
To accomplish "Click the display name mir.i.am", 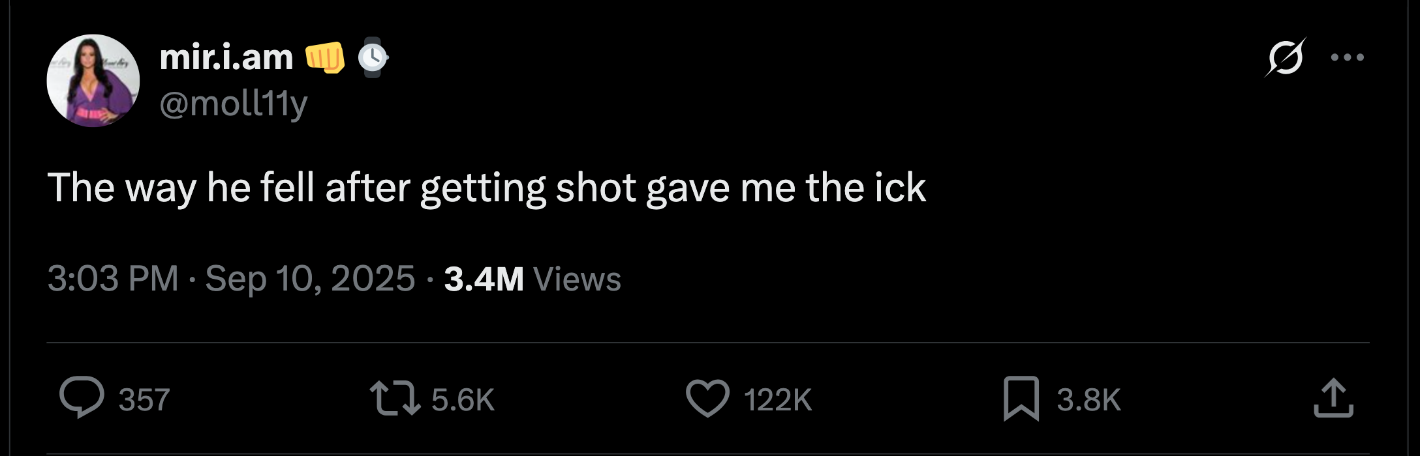I will (226, 57).
